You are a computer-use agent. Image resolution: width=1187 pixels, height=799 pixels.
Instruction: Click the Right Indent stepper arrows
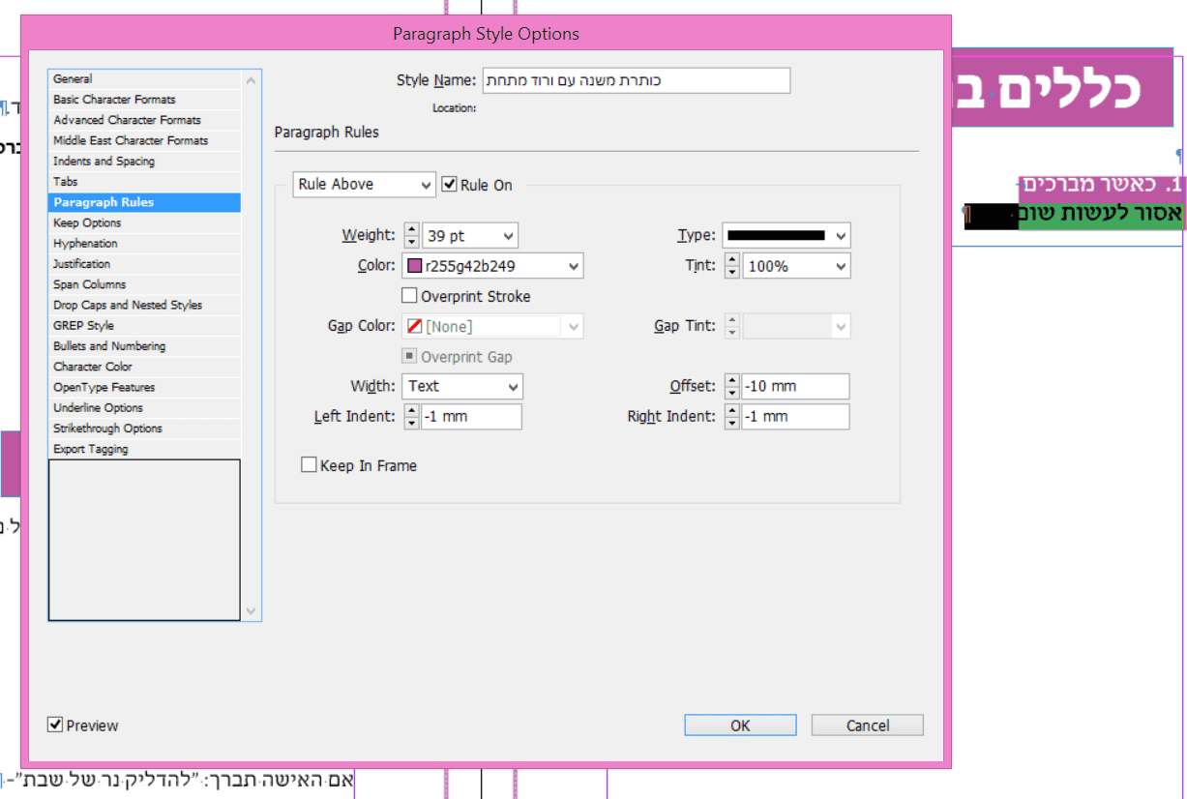pos(732,417)
